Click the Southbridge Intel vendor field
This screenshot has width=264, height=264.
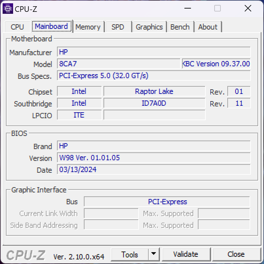tap(79, 103)
